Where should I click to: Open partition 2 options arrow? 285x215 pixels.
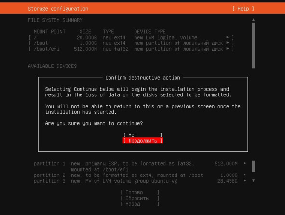pyautogui.click(x=245, y=175)
